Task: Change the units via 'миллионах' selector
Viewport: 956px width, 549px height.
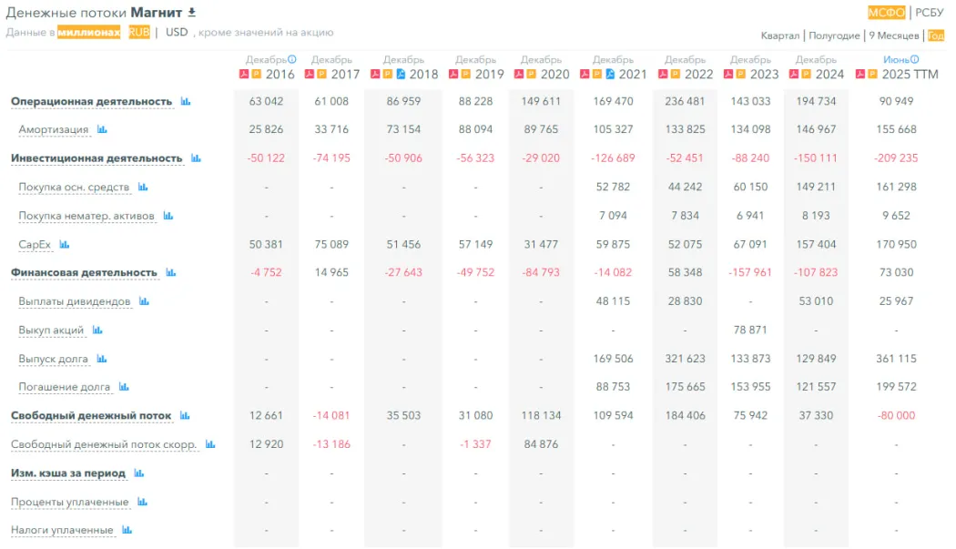Action: tap(88, 32)
